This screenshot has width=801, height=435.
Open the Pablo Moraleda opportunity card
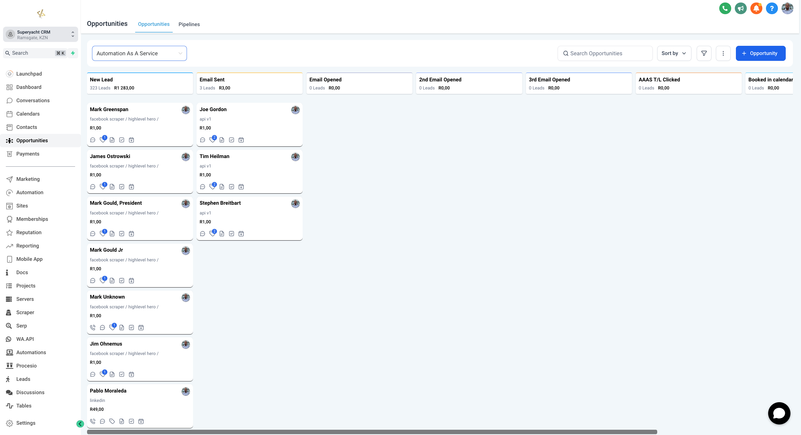pos(140,406)
